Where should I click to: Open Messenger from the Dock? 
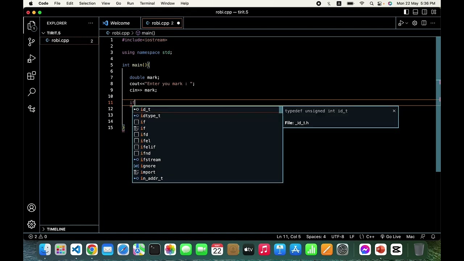[365, 249]
